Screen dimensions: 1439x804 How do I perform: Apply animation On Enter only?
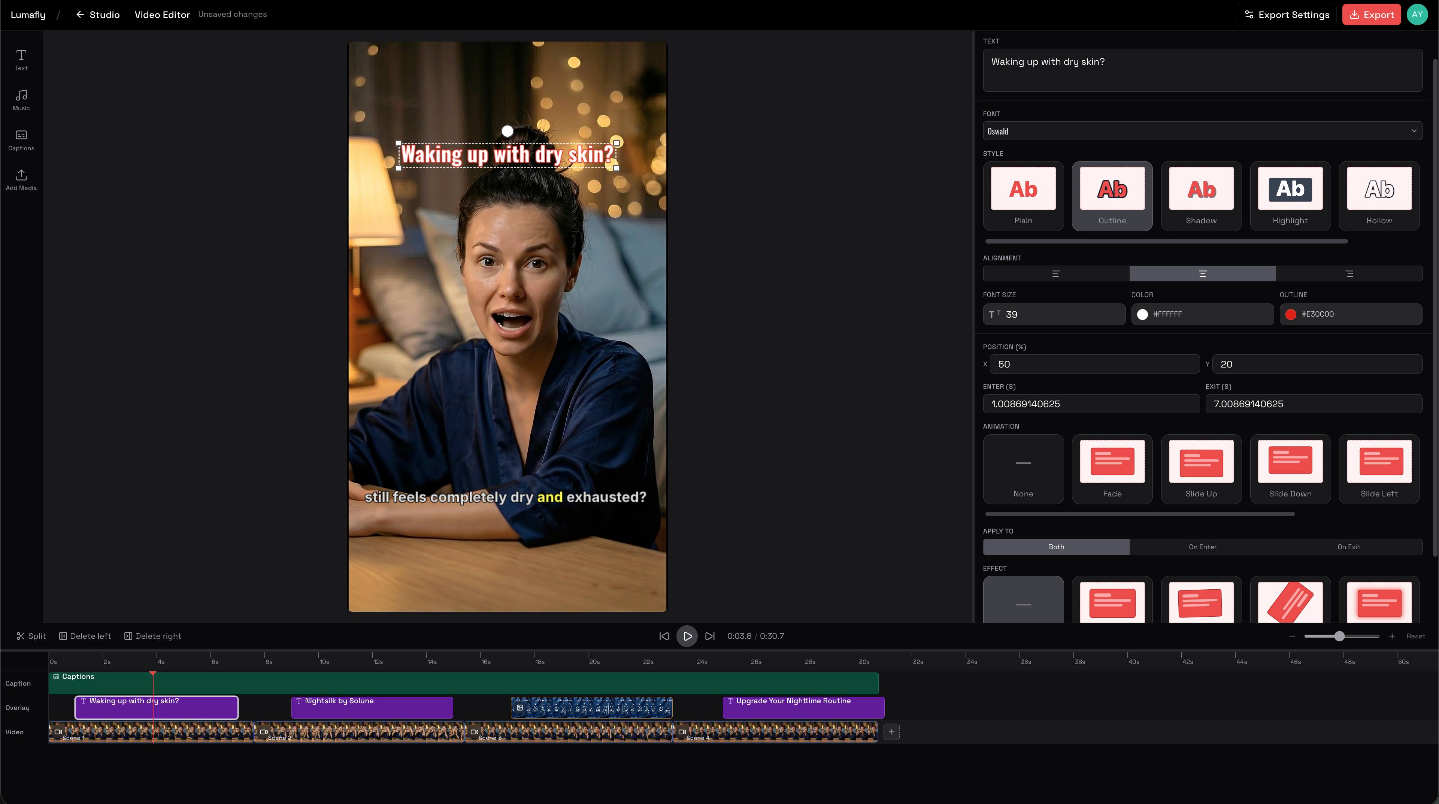(1202, 547)
